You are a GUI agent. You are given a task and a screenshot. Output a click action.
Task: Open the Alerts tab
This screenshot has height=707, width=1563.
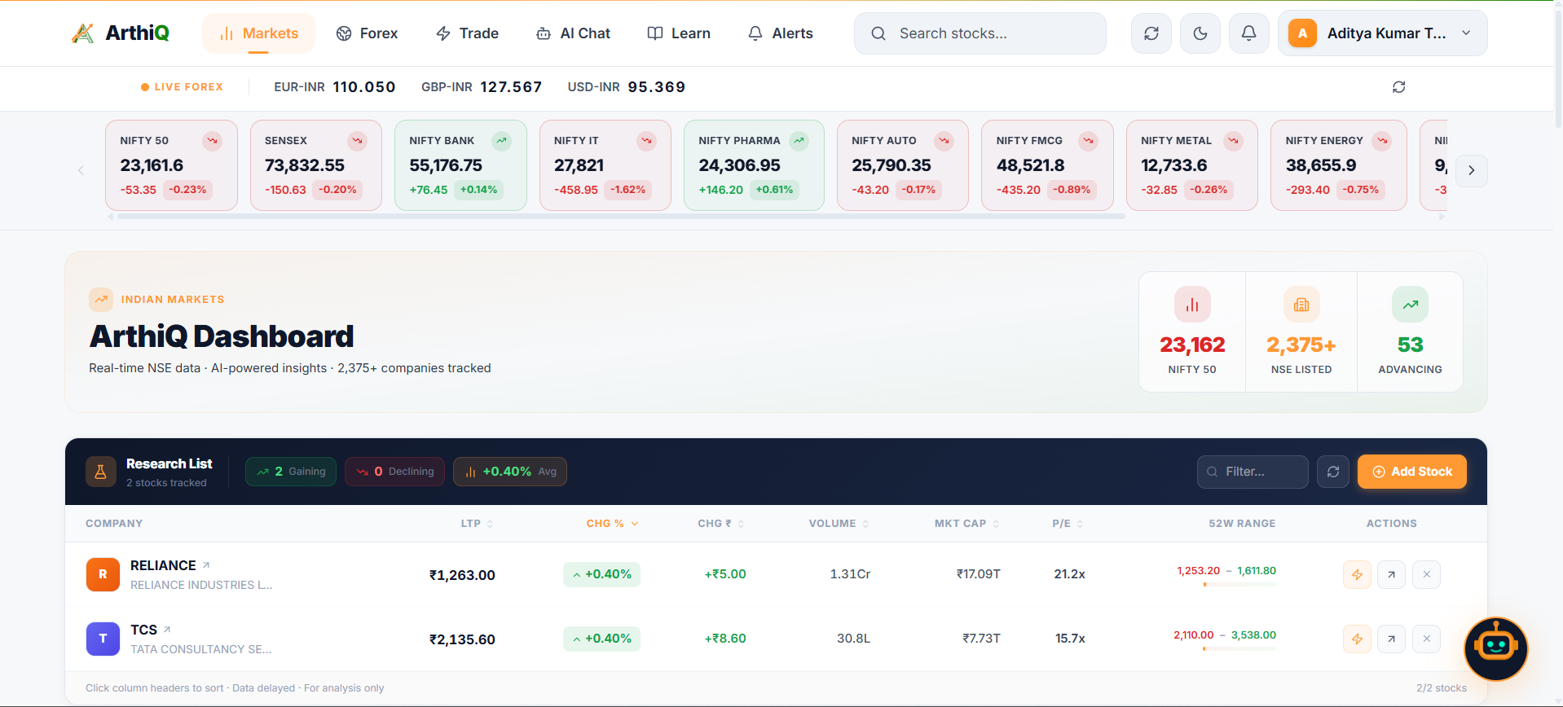[780, 33]
